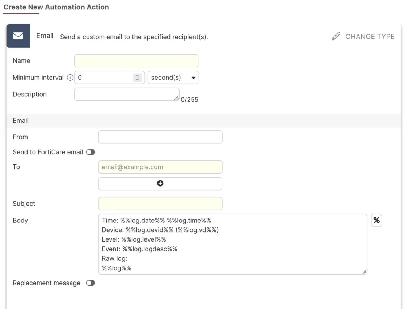Click the info icon next to Minimum interval
This screenshot has width=404, height=309.
point(70,77)
